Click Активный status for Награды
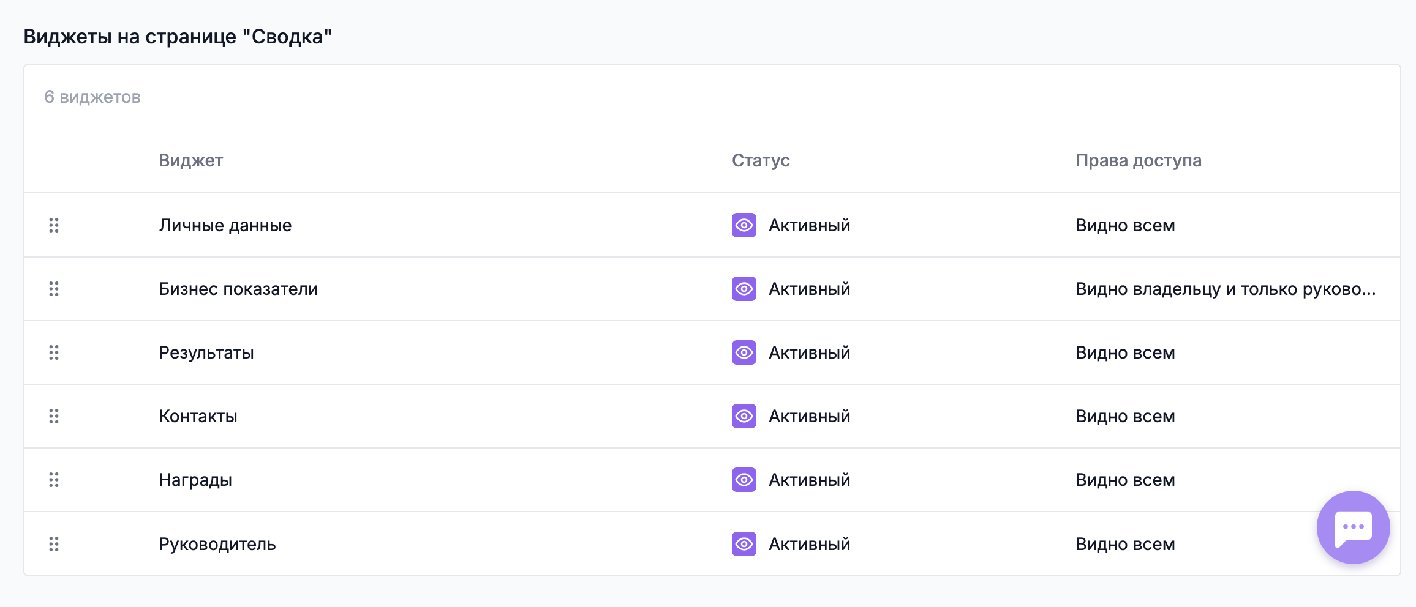 pos(810,480)
